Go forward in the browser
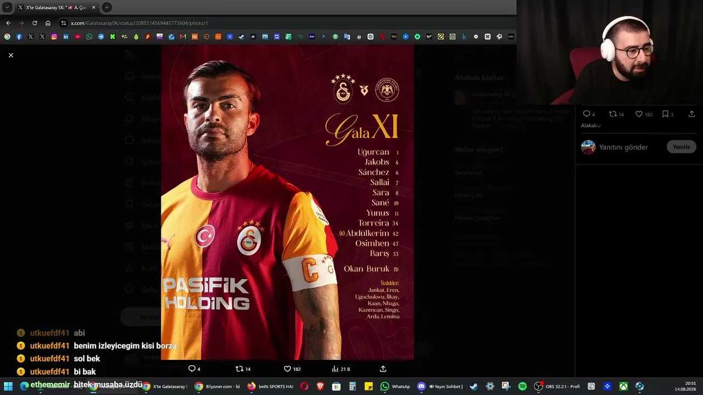This screenshot has width=703, height=395. click(x=21, y=23)
